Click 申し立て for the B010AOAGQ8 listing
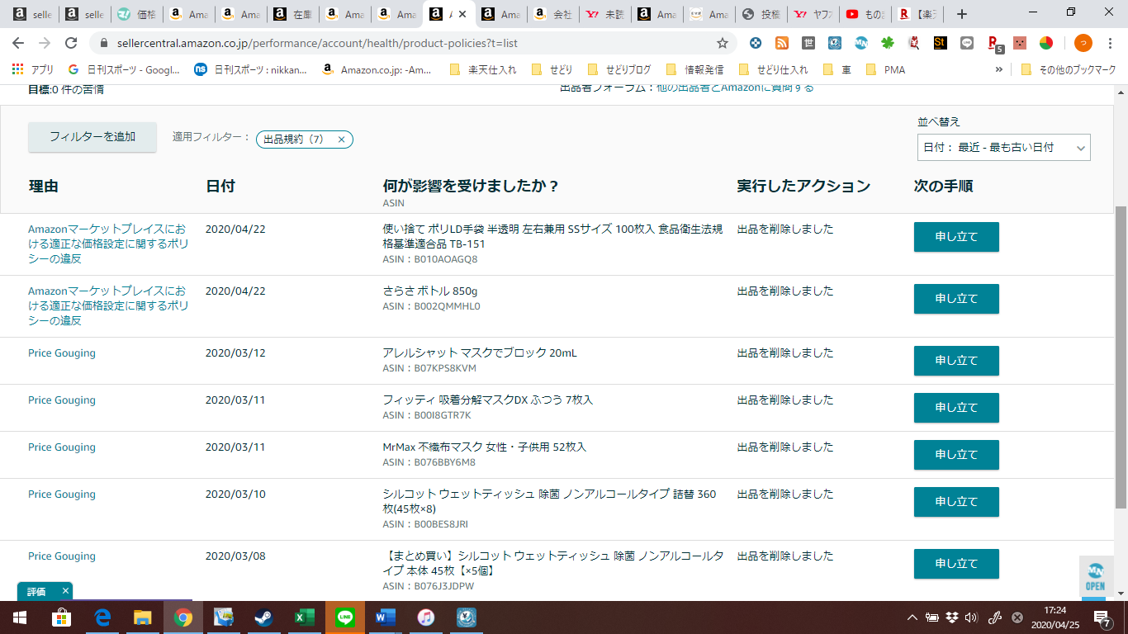 [x=956, y=237]
